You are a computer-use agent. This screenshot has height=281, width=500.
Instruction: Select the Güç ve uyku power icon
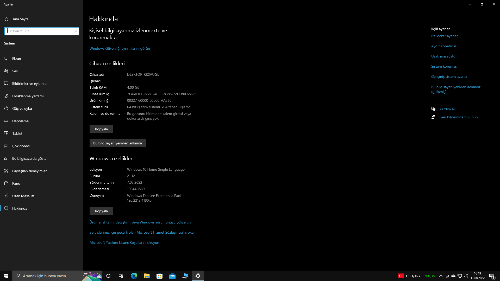click(x=6, y=108)
